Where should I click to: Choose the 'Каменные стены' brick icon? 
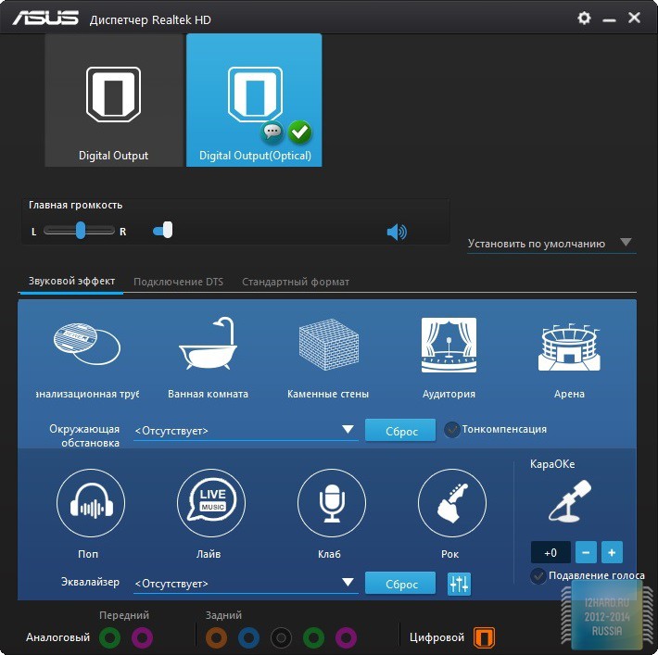(329, 345)
